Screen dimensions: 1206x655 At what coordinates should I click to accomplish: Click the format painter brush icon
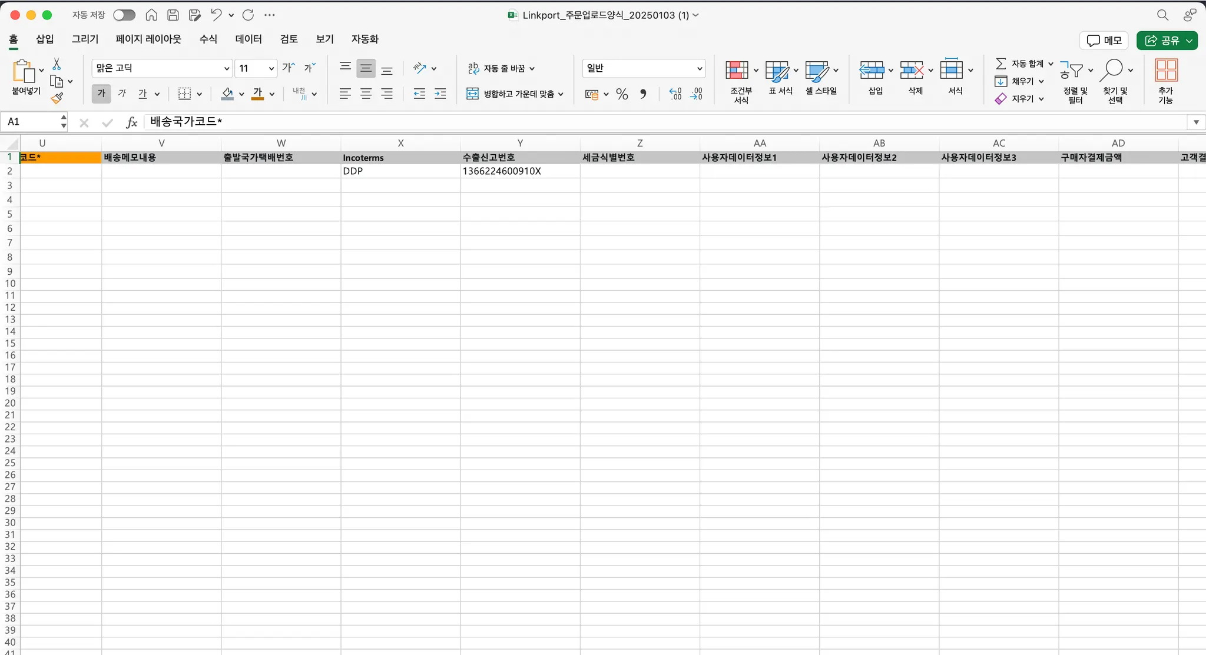click(57, 98)
